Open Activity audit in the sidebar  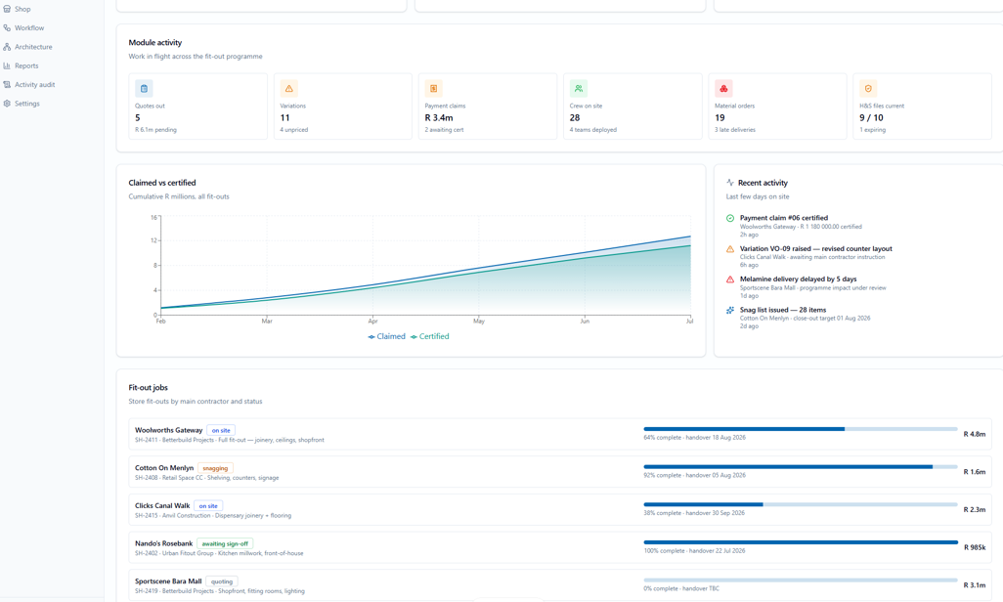click(x=28, y=84)
